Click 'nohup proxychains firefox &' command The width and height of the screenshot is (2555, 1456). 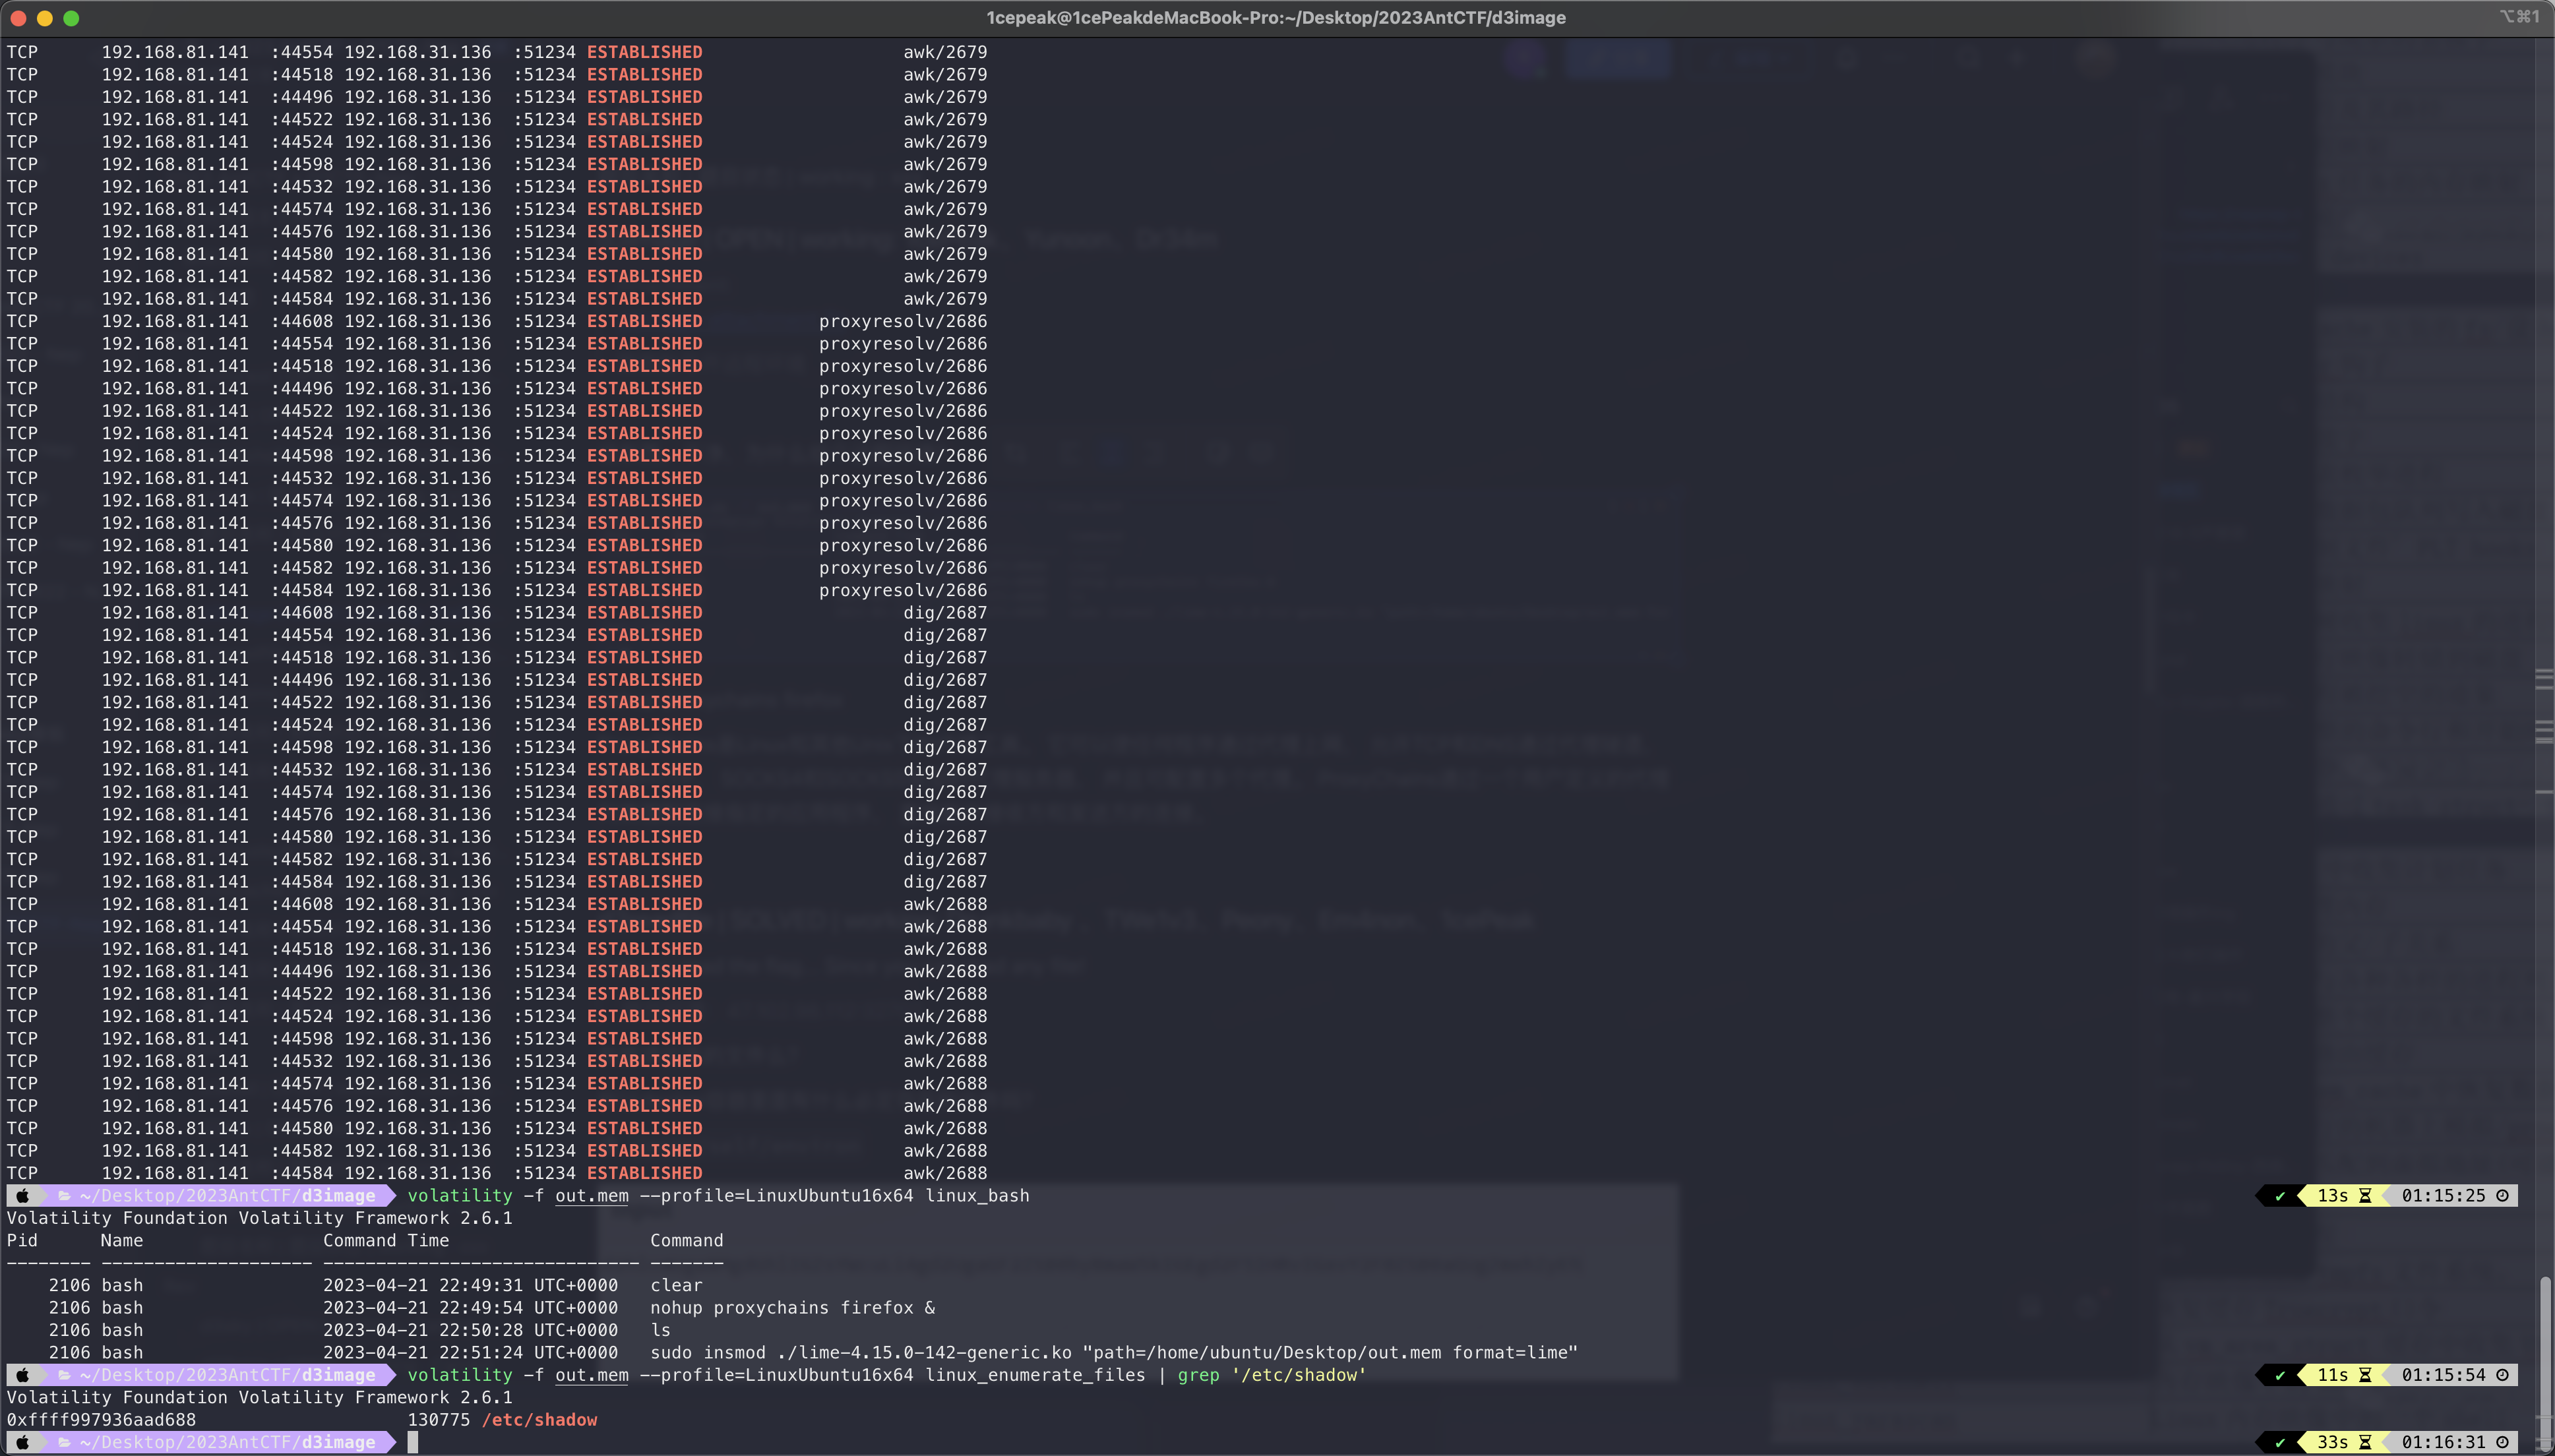click(x=792, y=1308)
